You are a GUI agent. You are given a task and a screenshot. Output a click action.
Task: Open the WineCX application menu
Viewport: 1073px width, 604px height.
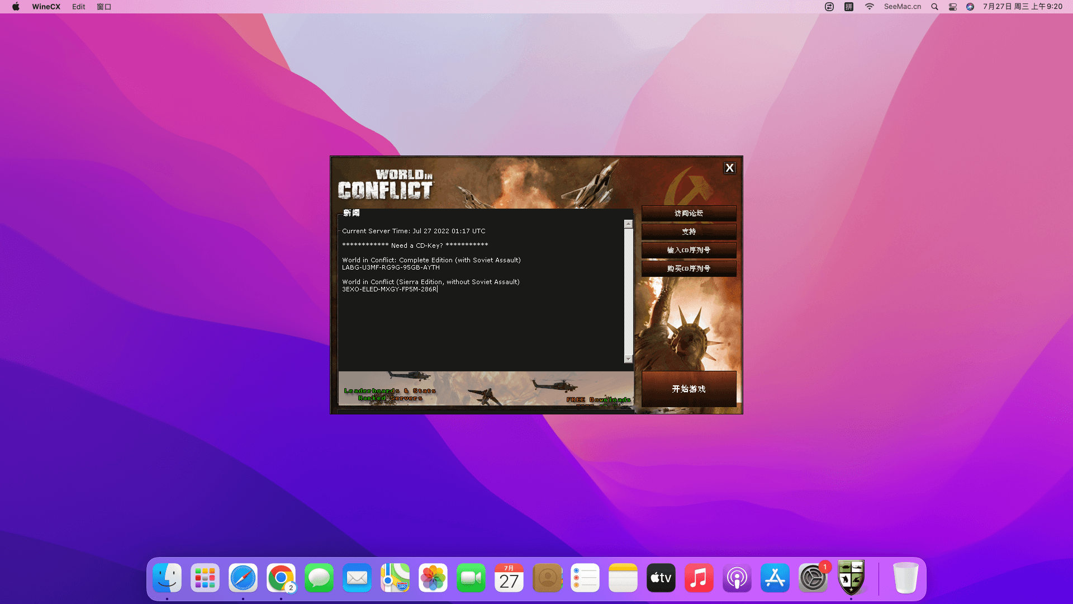(46, 7)
